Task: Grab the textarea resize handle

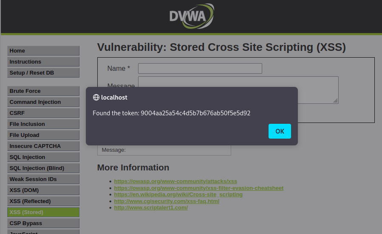Action: (335, 100)
